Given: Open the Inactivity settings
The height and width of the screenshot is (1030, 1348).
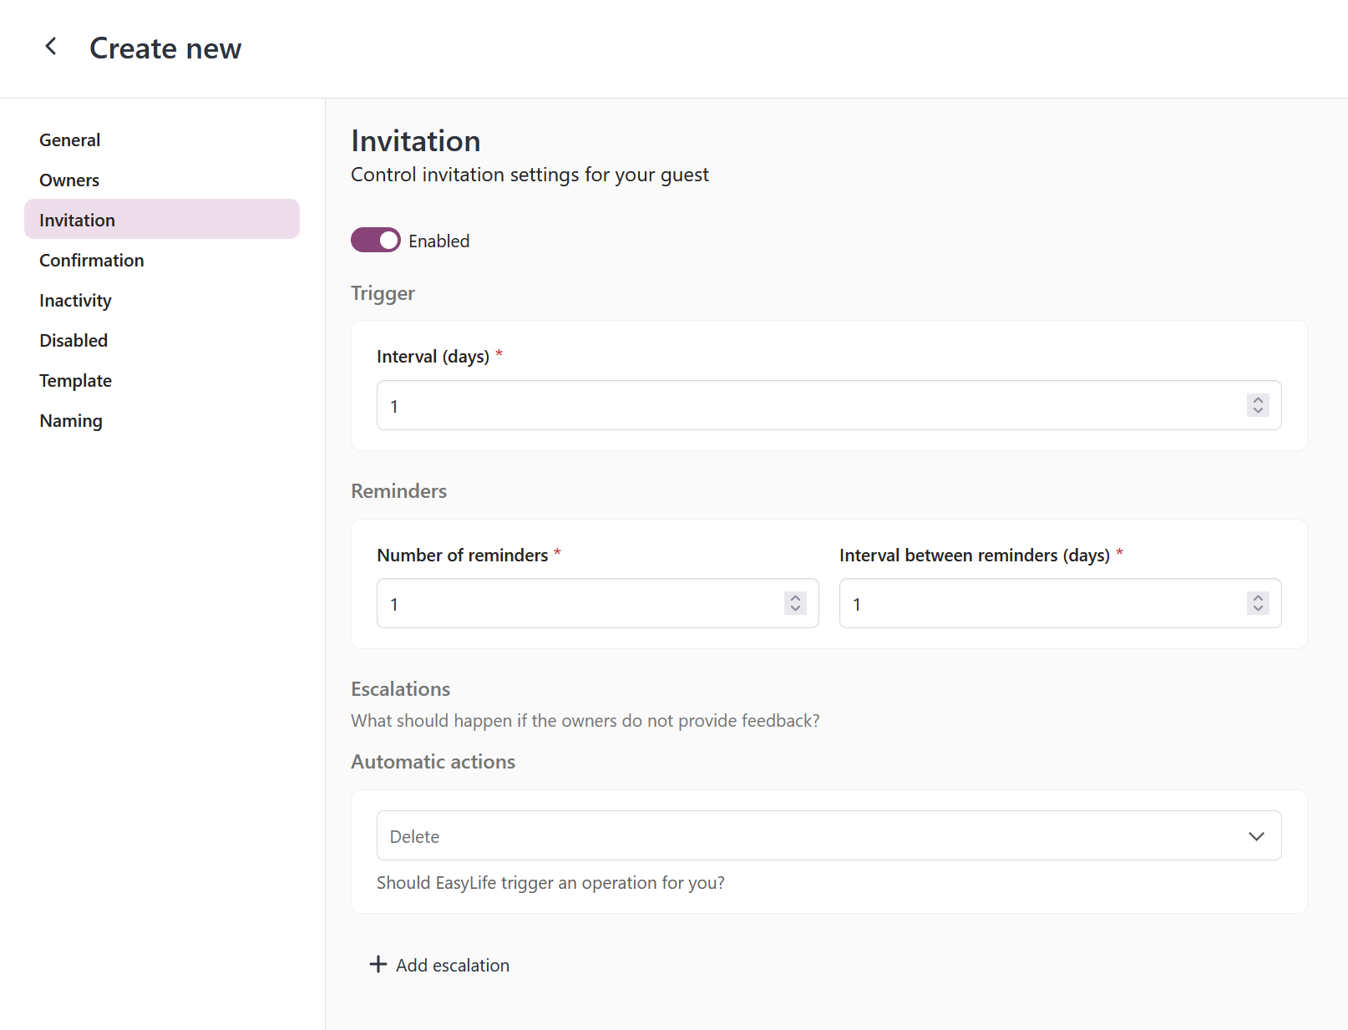Looking at the screenshot, I should [x=75, y=301].
